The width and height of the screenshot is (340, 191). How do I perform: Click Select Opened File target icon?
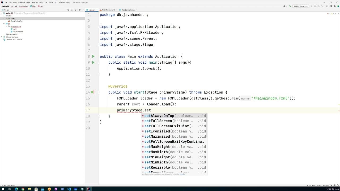(68, 10)
